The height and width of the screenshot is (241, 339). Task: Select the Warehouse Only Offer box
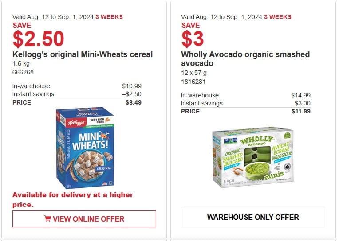click(253, 217)
